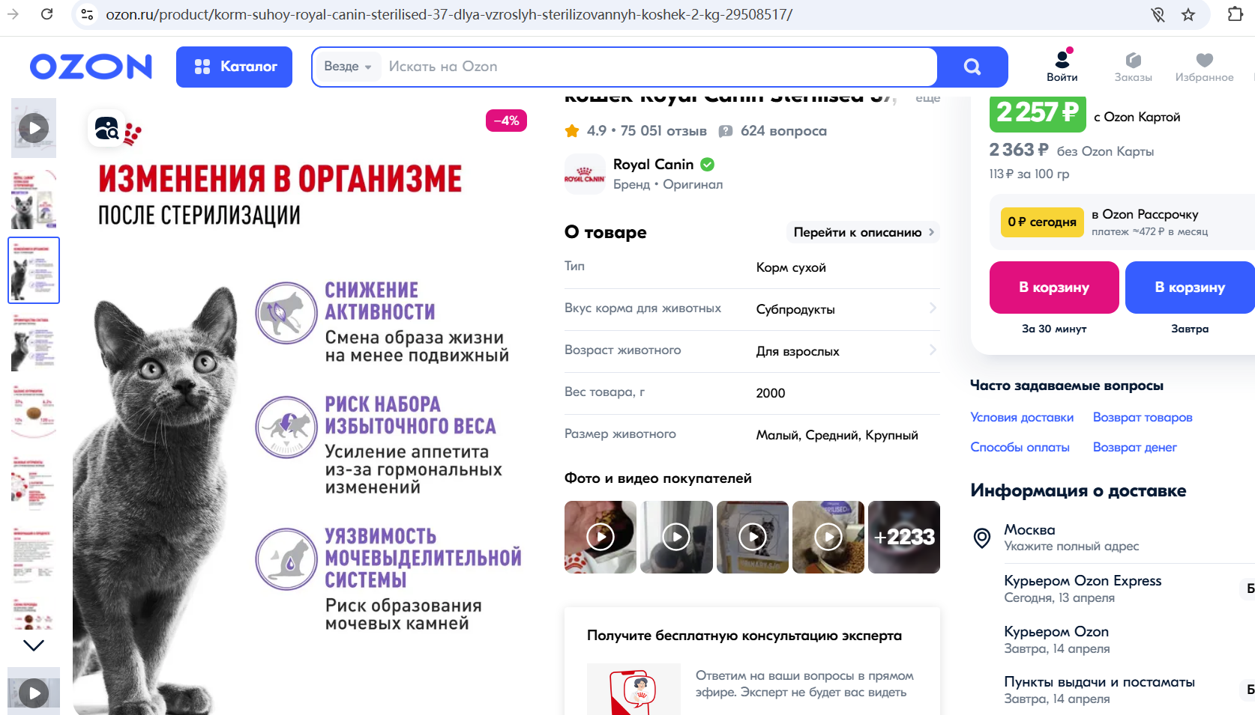Open the +2233 more photos thumbnail
Image resolution: width=1255 pixels, height=715 pixels.
tap(904, 537)
